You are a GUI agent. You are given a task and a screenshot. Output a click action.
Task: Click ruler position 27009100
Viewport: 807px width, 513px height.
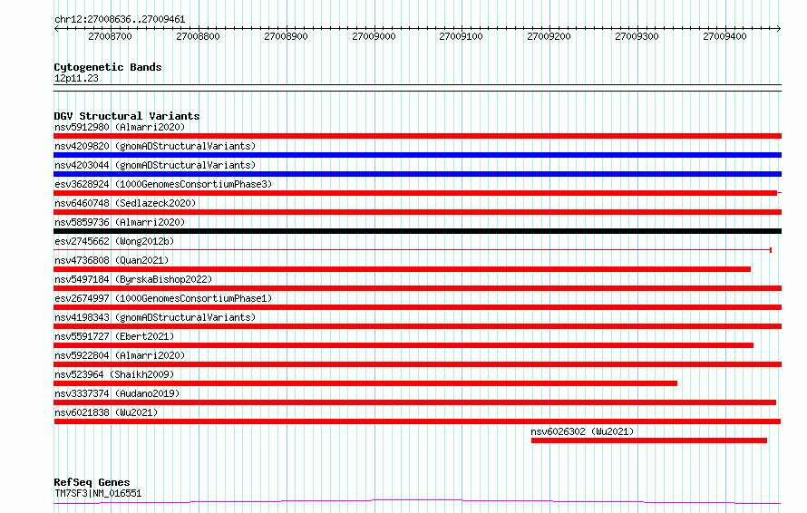point(462,36)
